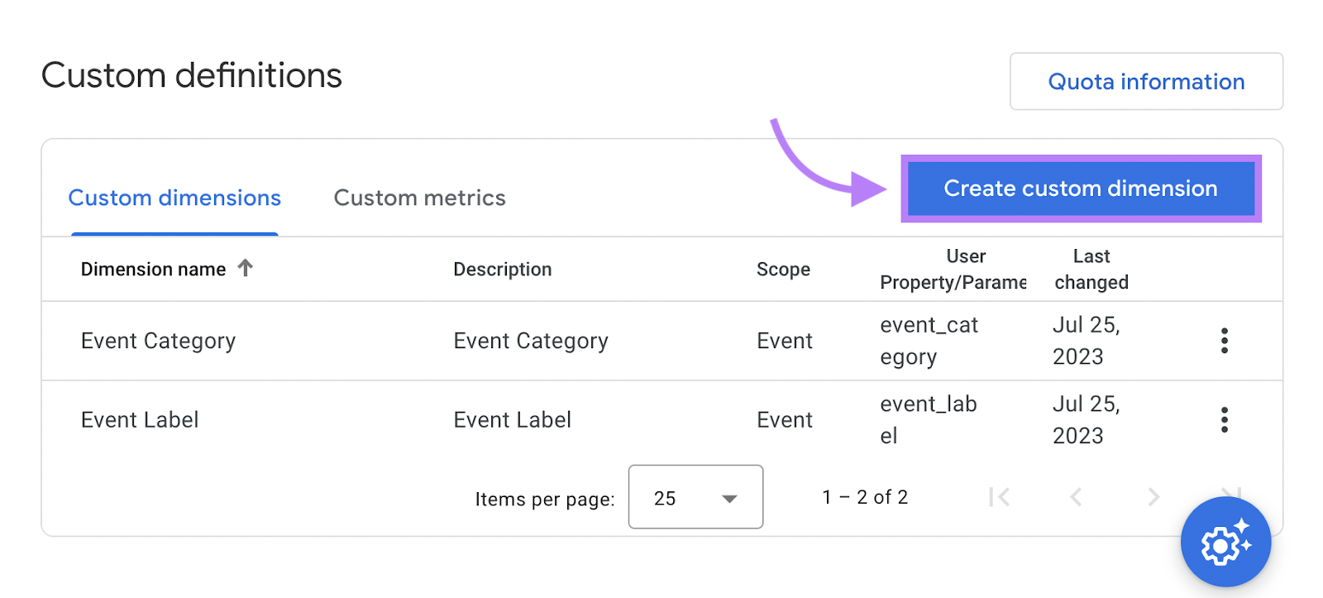This screenshot has width=1323, height=598.
Task: Open the Event Category row options menu
Action: [x=1224, y=341]
